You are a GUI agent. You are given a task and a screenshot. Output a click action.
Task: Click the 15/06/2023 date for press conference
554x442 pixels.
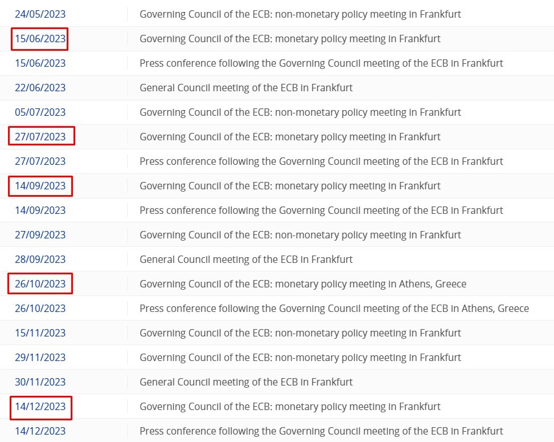[40, 63]
